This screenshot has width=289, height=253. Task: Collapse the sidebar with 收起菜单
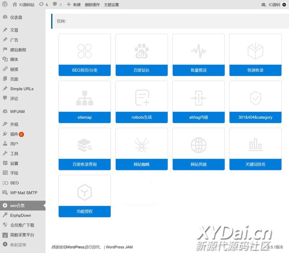coord(18,245)
